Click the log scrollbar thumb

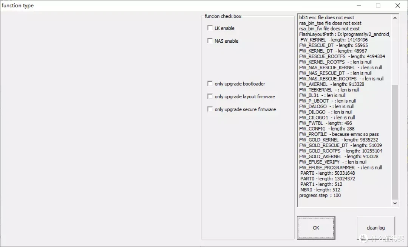click(x=395, y=142)
